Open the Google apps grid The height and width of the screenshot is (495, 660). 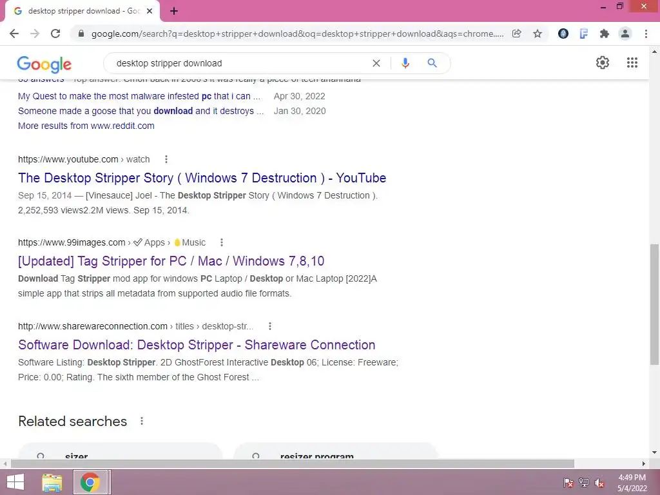coord(632,63)
